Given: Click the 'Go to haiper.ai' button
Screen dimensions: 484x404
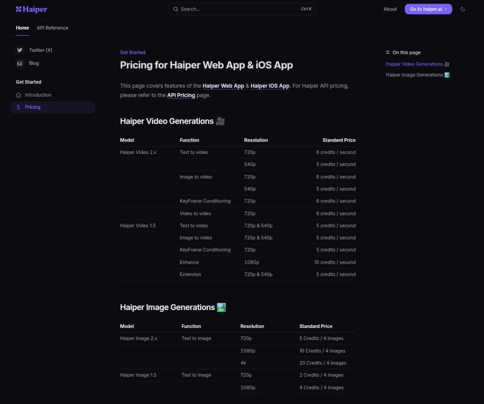Looking at the screenshot, I should click(x=428, y=9).
